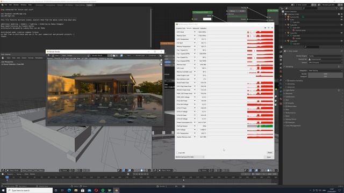Collapse Camera.001 tree item in outliner
The image size is (344, 193).
tap(286, 17)
